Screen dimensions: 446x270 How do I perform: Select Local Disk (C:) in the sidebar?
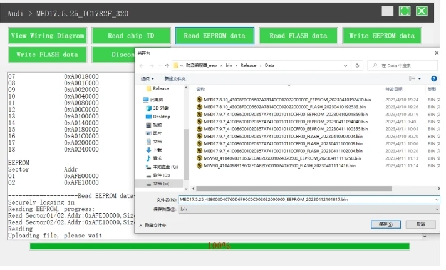(x=162, y=167)
